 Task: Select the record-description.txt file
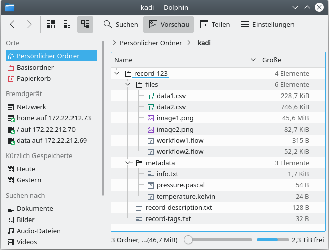coord(178,208)
